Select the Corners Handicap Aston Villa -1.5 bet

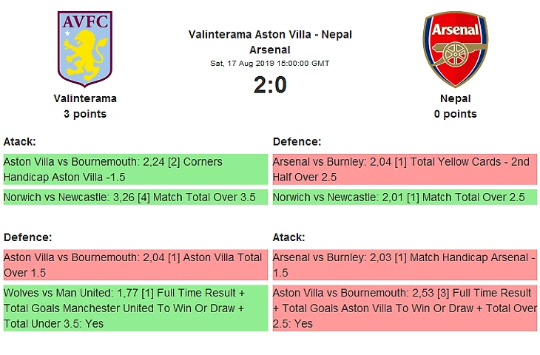135,169
